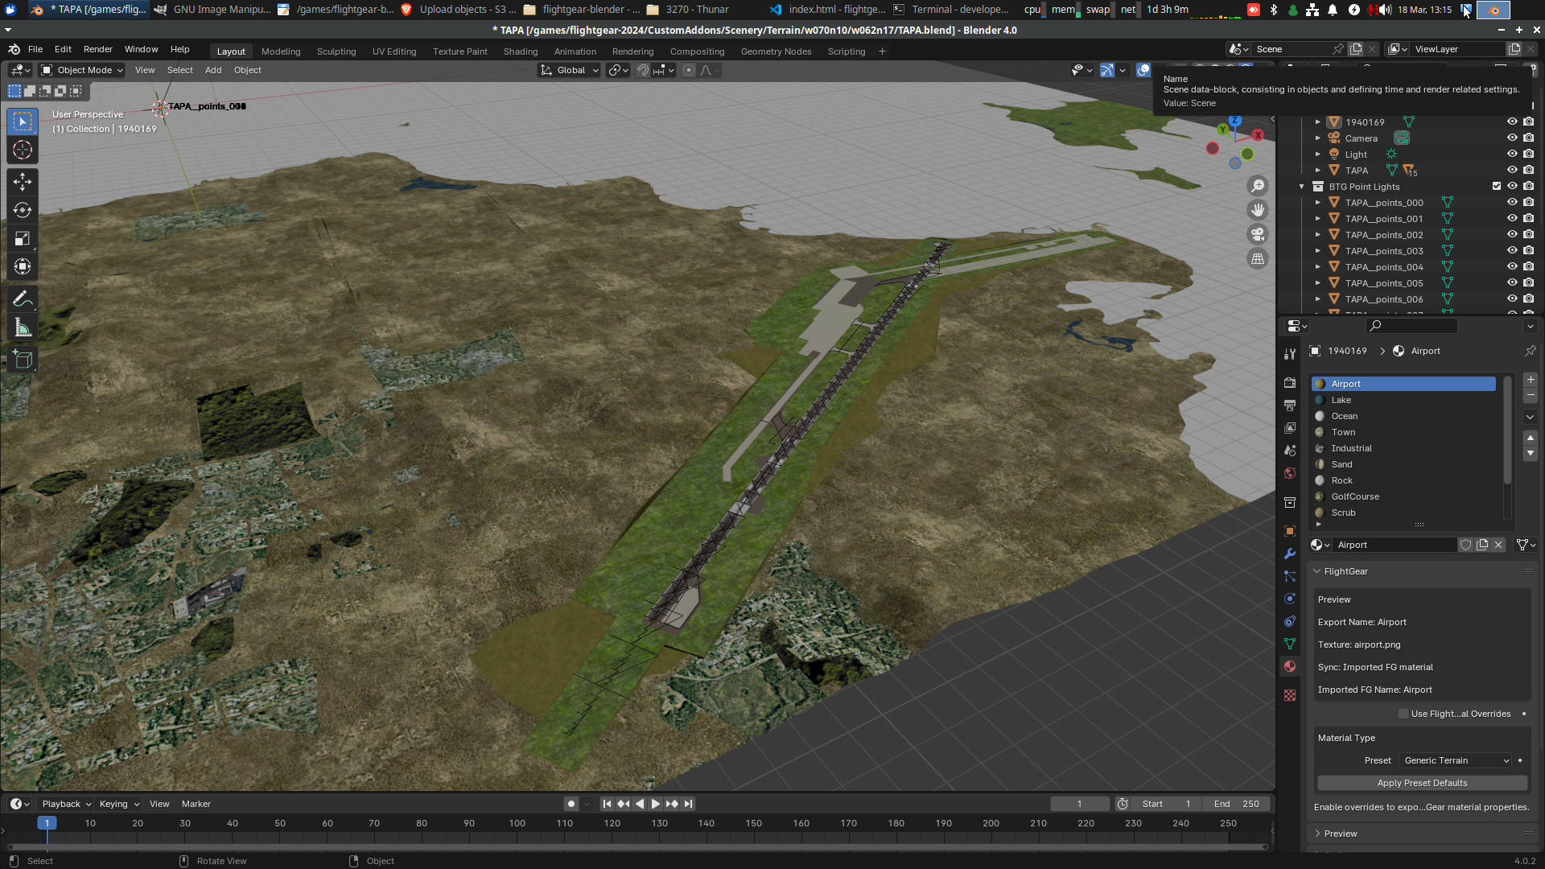Switch to the Shading workspace tab
This screenshot has height=869, width=1545.
(x=520, y=51)
